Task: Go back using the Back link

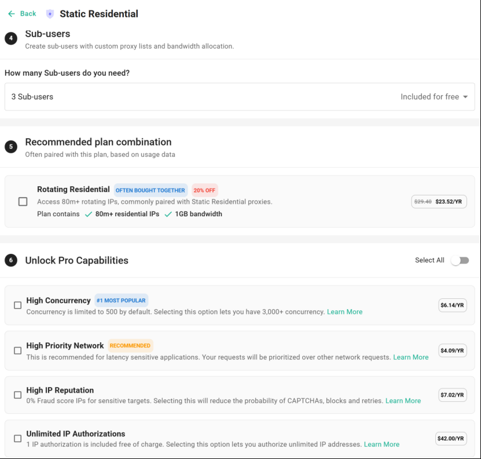Action: click(x=28, y=14)
